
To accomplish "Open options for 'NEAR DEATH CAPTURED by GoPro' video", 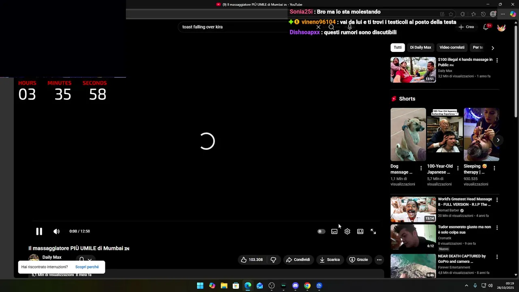I will tap(497, 257).
